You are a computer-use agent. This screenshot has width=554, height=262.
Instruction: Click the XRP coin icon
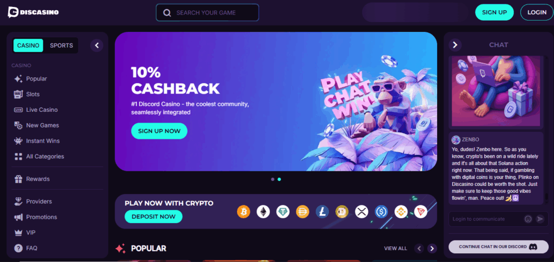click(361, 212)
